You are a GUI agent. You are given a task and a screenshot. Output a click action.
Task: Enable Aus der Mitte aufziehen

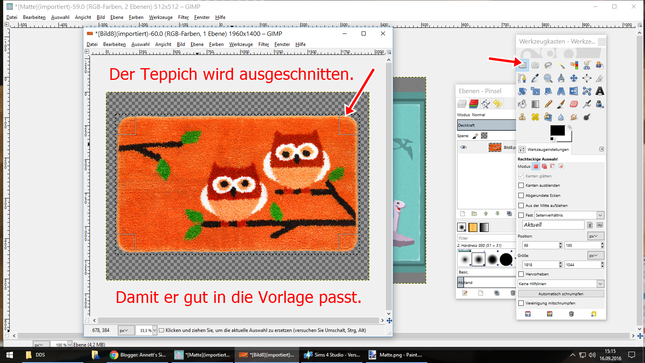(521, 206)
